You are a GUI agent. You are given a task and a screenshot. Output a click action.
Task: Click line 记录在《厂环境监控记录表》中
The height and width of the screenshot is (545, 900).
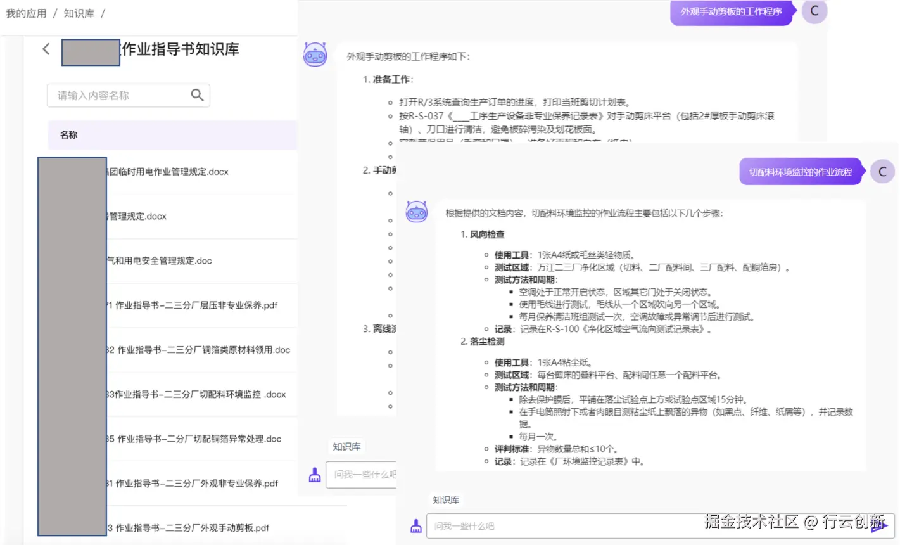(x=569, y=461)
